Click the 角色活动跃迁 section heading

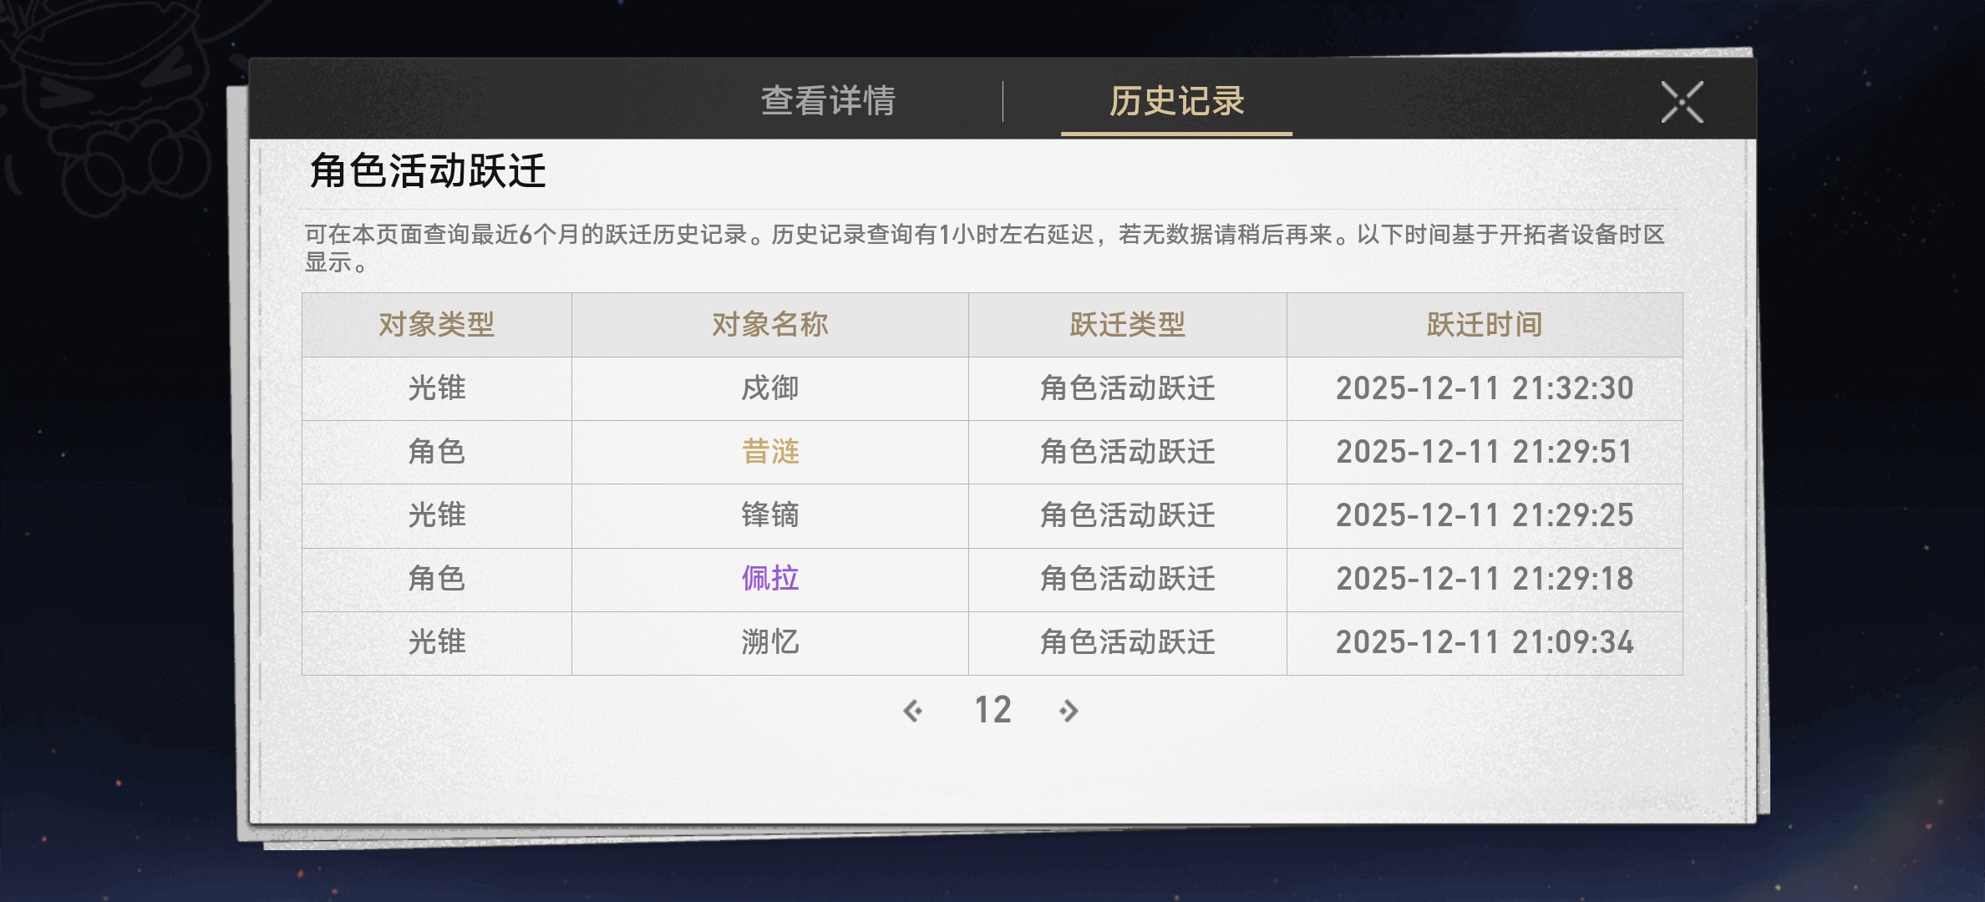428,171
